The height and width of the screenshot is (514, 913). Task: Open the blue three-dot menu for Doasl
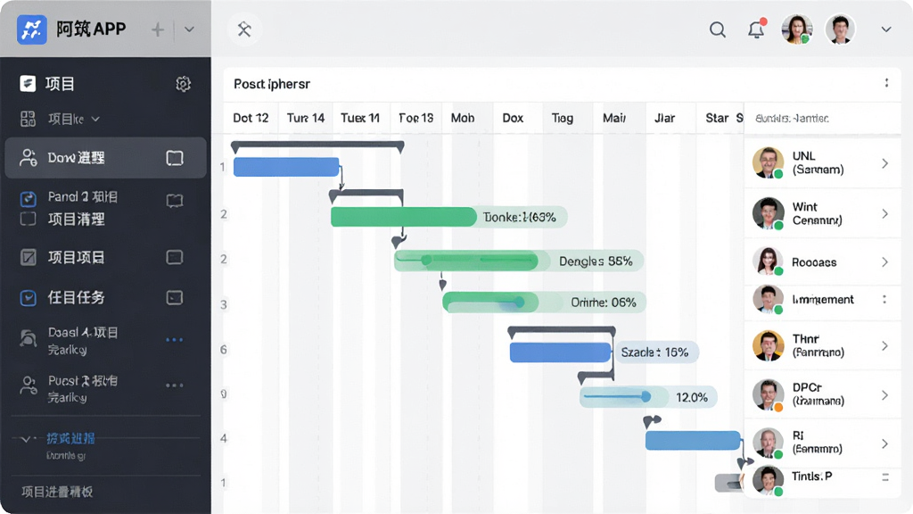(174, 340)
